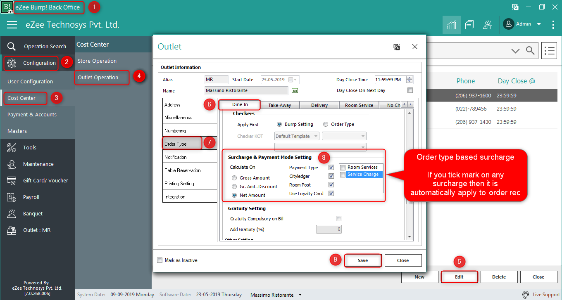Screen dimensions: 562x300
Task: Open Store Operation under Cost Center
Action: 97,61
